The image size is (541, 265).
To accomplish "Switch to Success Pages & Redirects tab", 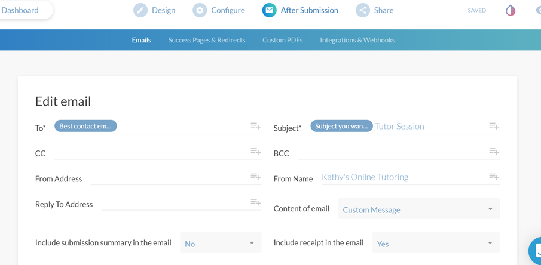I will point(207,40).
